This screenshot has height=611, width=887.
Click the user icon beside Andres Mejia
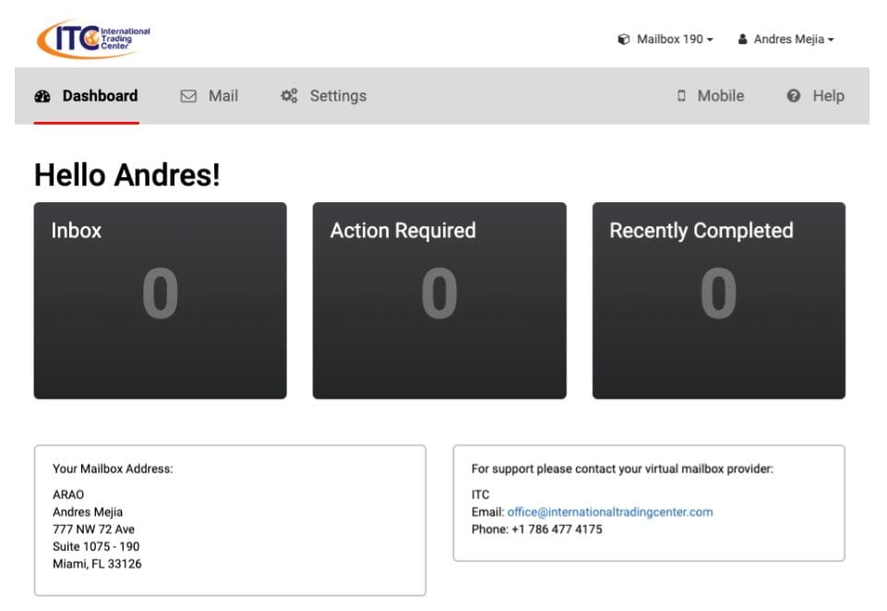[742, 39]
